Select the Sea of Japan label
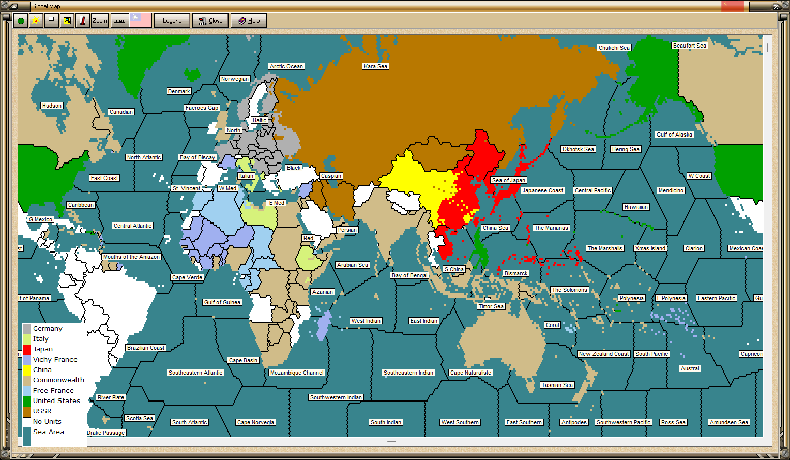This screenshot has height=460, width=790. point(509,180)
